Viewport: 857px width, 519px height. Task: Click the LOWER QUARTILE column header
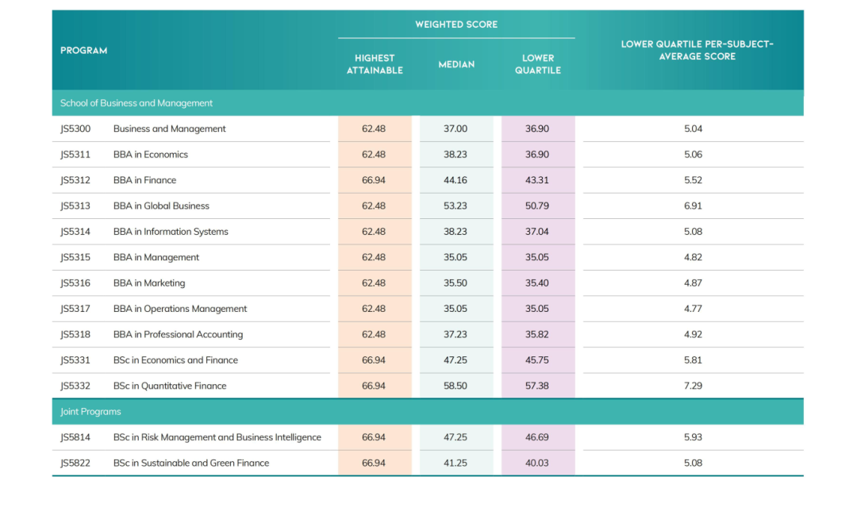tap(538, 64)
